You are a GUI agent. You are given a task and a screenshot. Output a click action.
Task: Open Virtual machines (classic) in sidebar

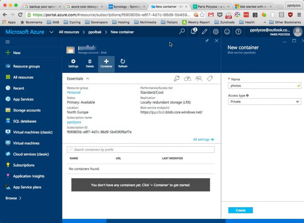33,132
